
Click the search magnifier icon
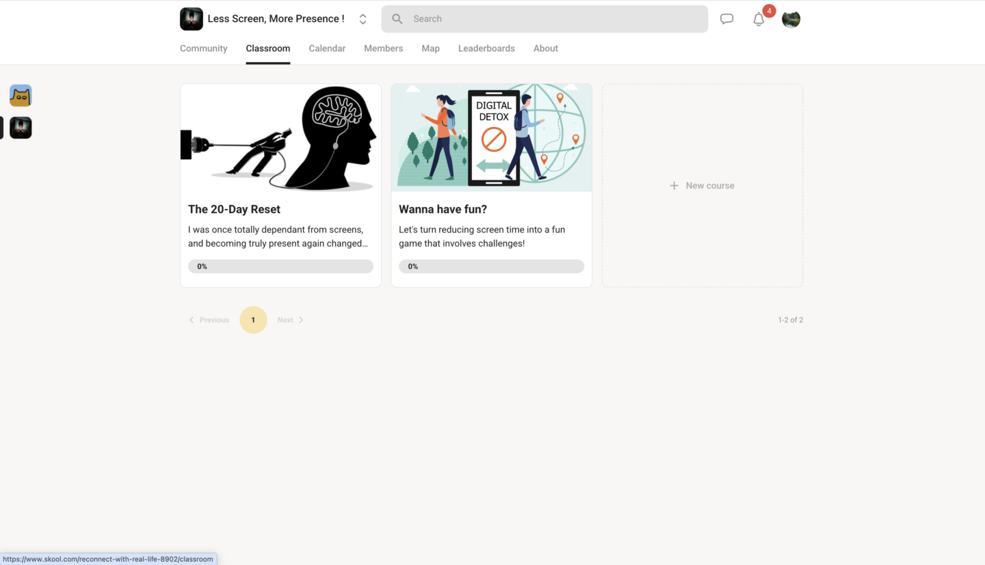point(397,19)
